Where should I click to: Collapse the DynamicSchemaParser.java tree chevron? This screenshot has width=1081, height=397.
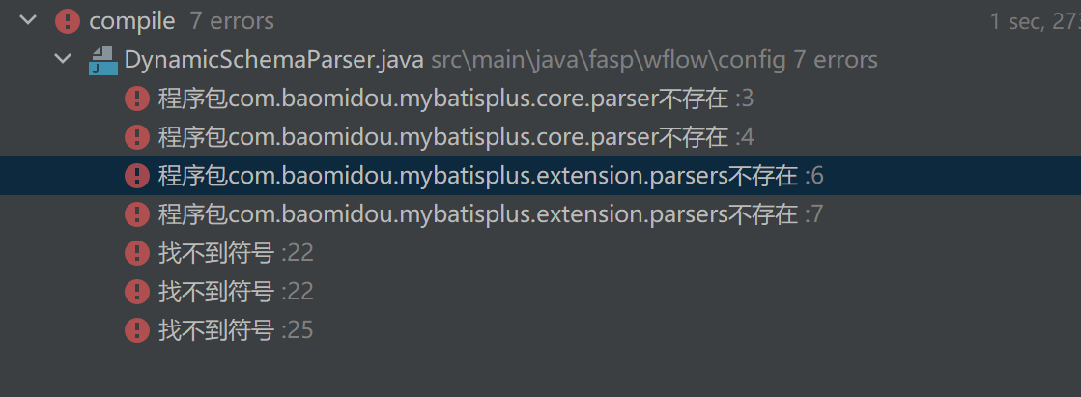(x=64, y=59)
